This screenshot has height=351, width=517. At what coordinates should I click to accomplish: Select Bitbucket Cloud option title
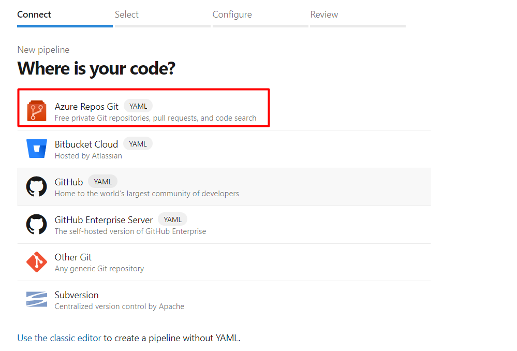[x=86, y=144]
